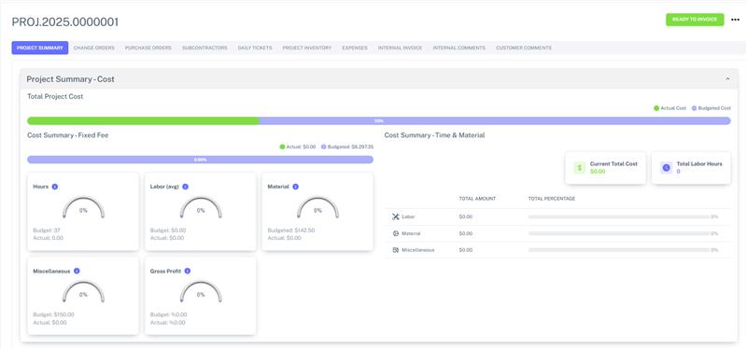The image size is (747, 349).
Task: Click the Material gauge chart
Action: click(317, 208)
